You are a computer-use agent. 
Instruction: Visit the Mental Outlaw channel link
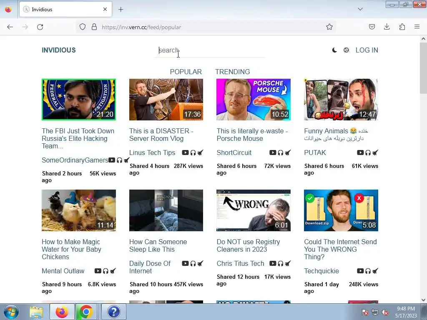point(63,271)
